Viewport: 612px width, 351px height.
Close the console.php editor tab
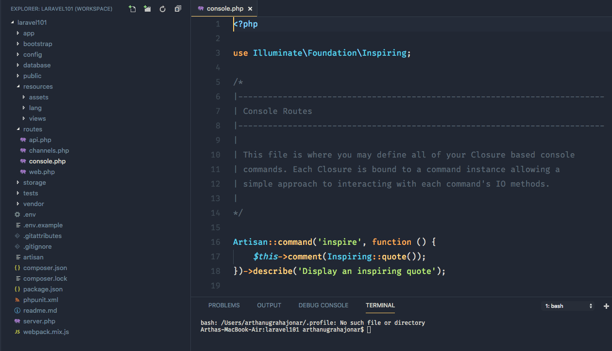250,9
